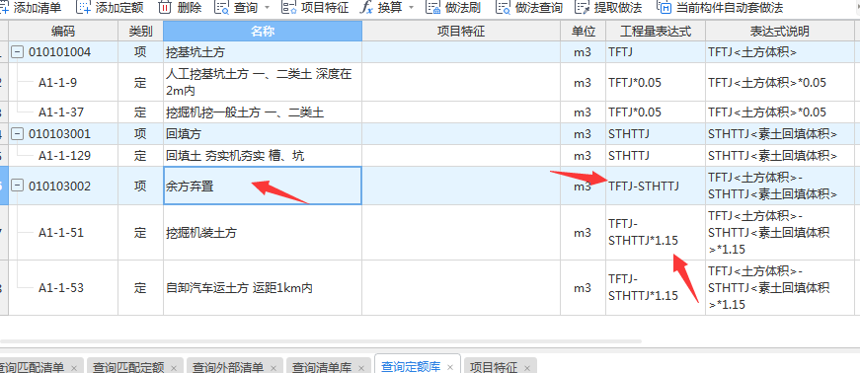Click the 余方弃置 name cell

coord(263,186)
